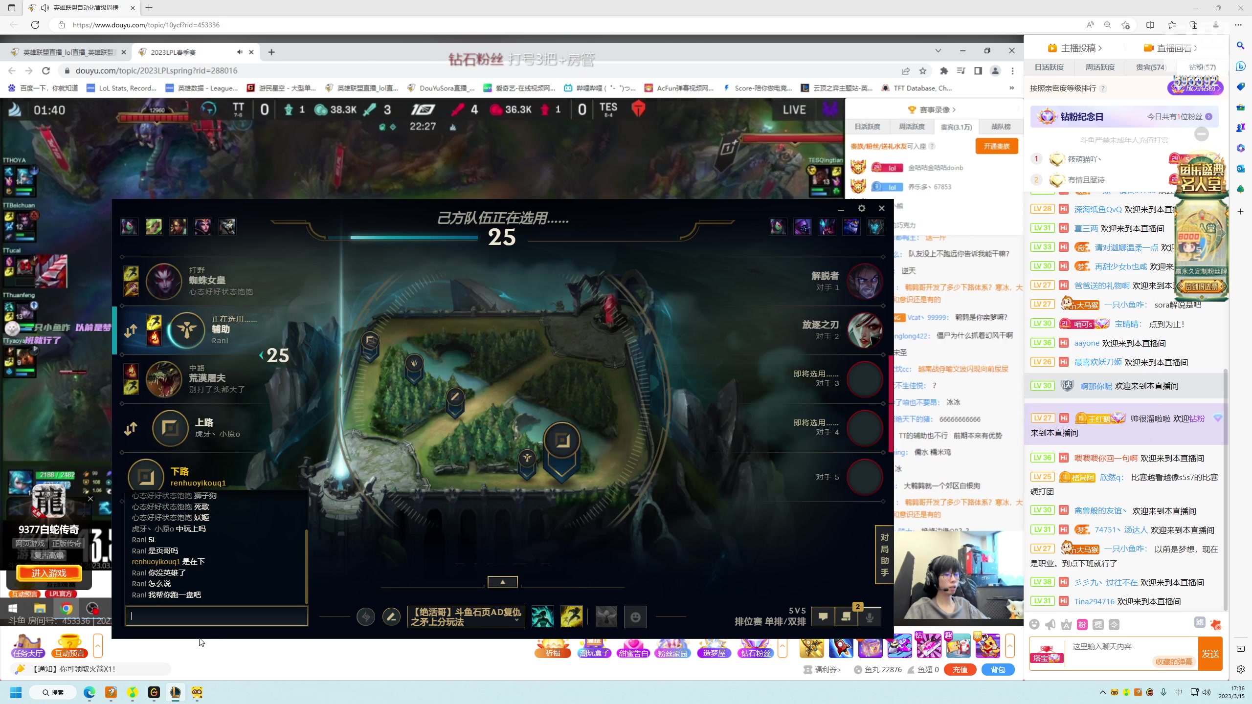The height and width of the screenshot is (704, 1252).
Task: Switch to the 贵宾(574) tab
Action: pos(1151,67)
